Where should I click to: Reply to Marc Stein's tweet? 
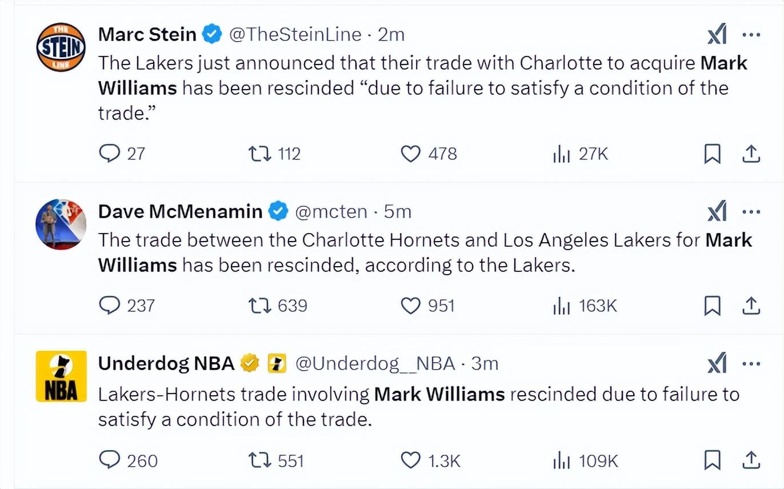[109, 154]
